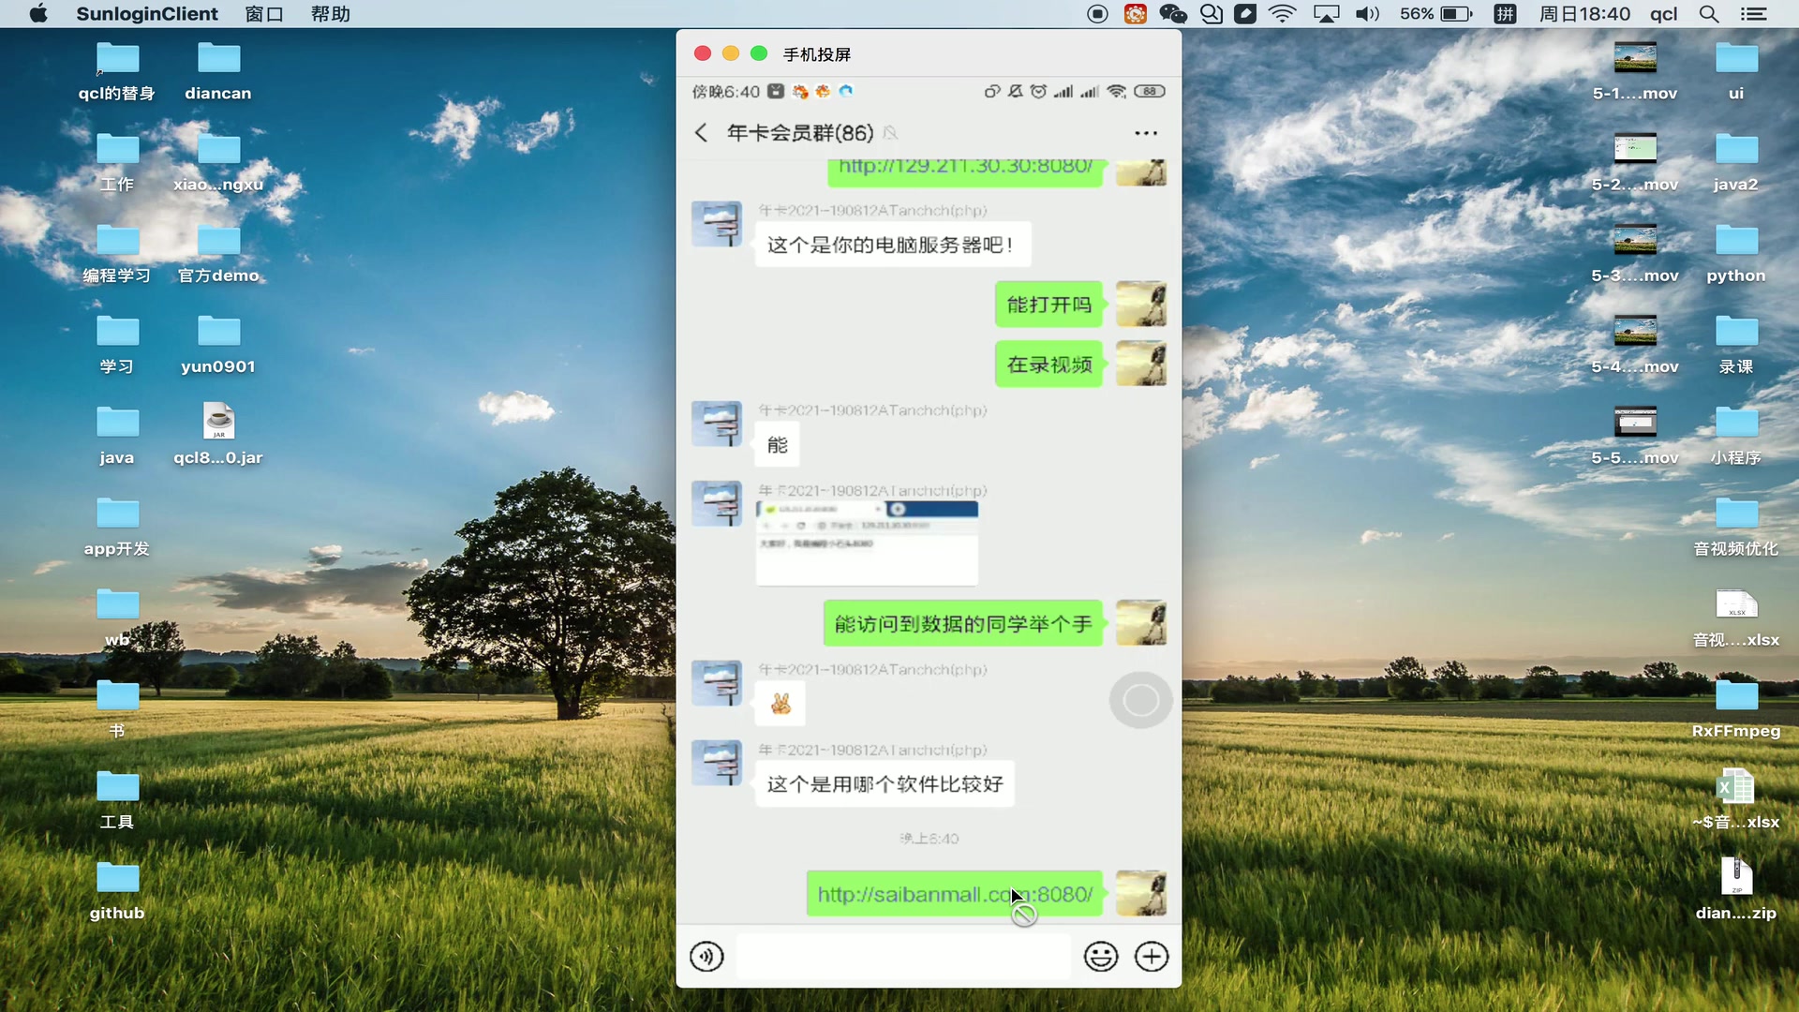The image size is (1799, 1012).
Task: Select the voice input icon in chat bar
Action: coord(707,956)
